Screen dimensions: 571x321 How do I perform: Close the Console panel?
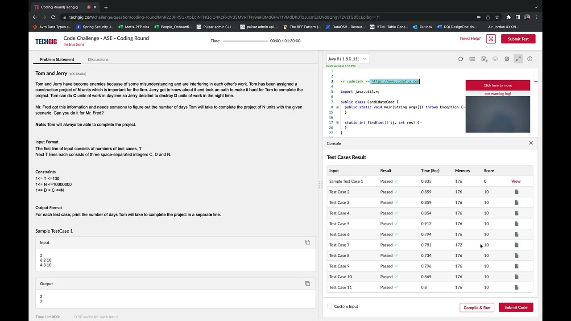pos(531,143)
